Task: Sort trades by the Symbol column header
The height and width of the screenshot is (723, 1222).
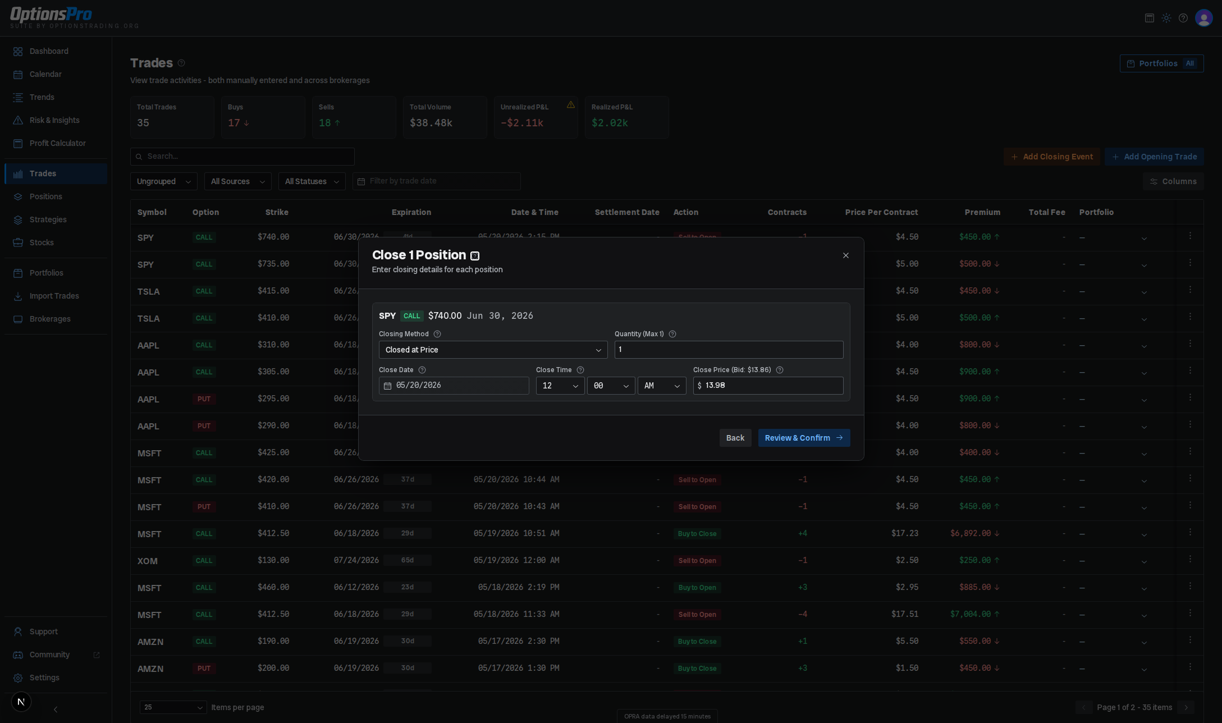Action: (152, 212)
